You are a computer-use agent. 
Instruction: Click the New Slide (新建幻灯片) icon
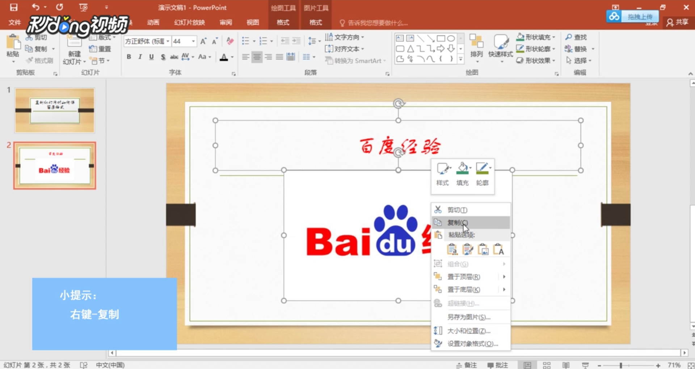pos(74,42)
